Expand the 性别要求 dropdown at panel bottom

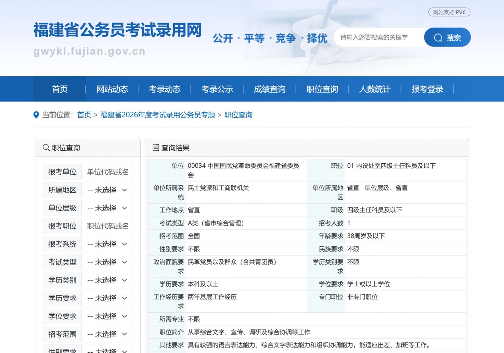pyautogui.click(x=107, y=350)
